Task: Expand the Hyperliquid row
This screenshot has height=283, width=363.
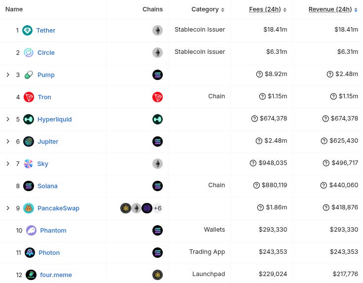Action: tap(8, 120)
